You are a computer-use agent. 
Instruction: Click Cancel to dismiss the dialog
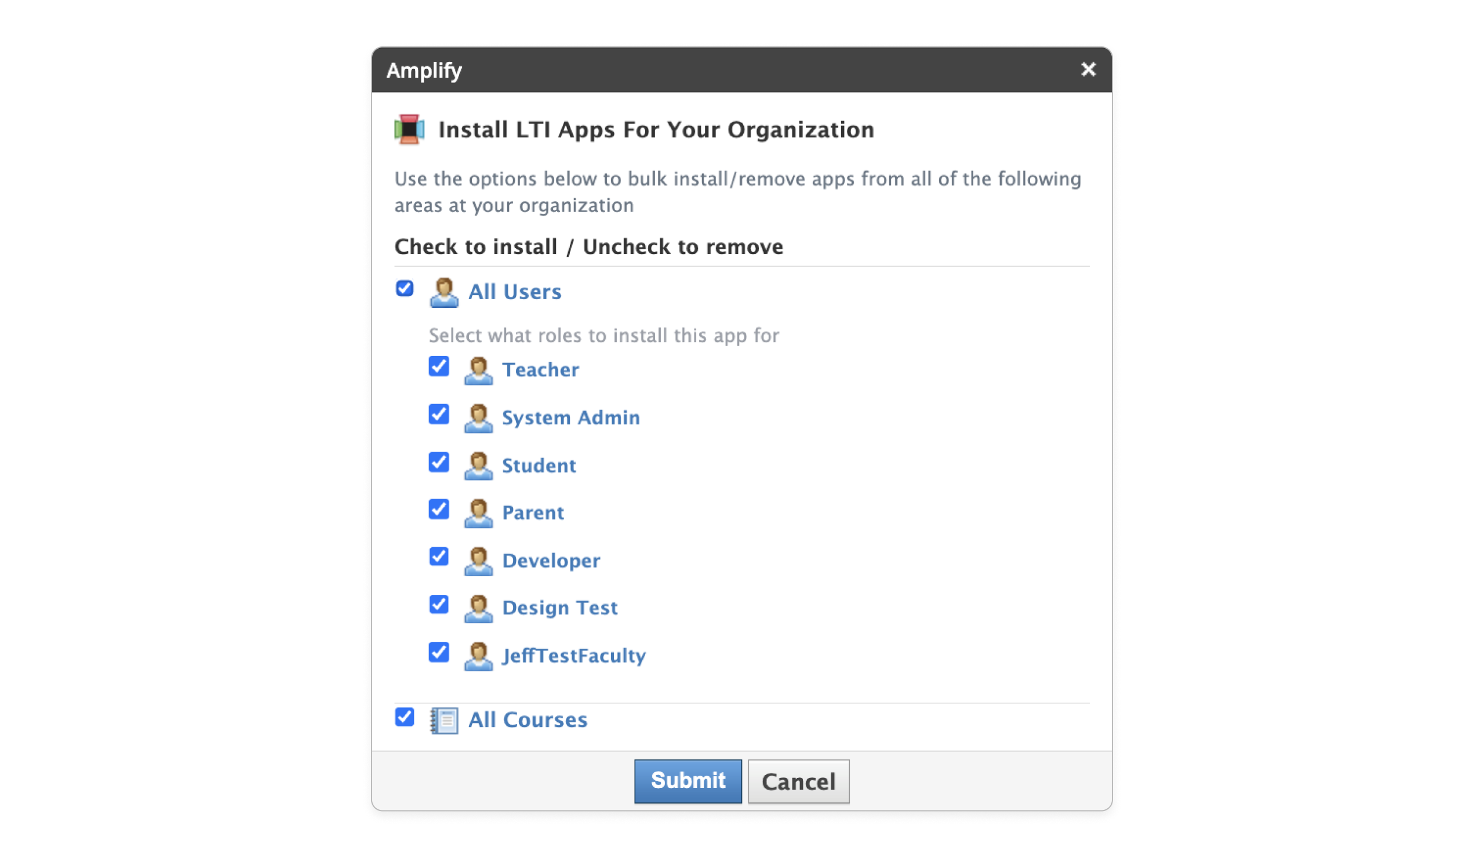[799, 781]
